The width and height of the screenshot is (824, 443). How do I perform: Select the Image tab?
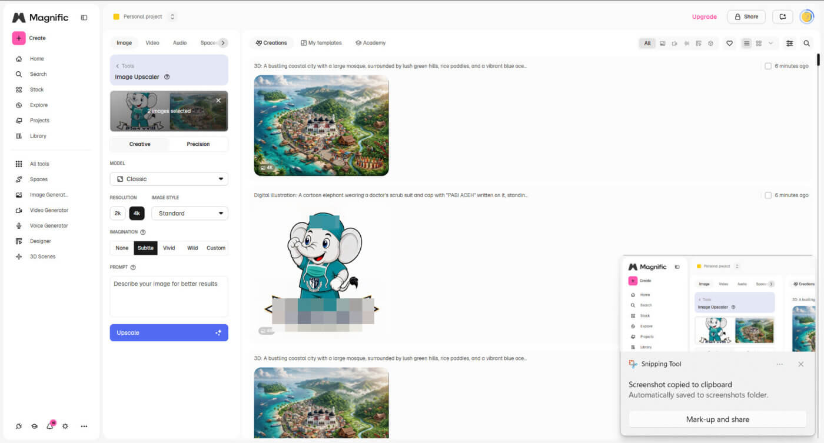124,42
